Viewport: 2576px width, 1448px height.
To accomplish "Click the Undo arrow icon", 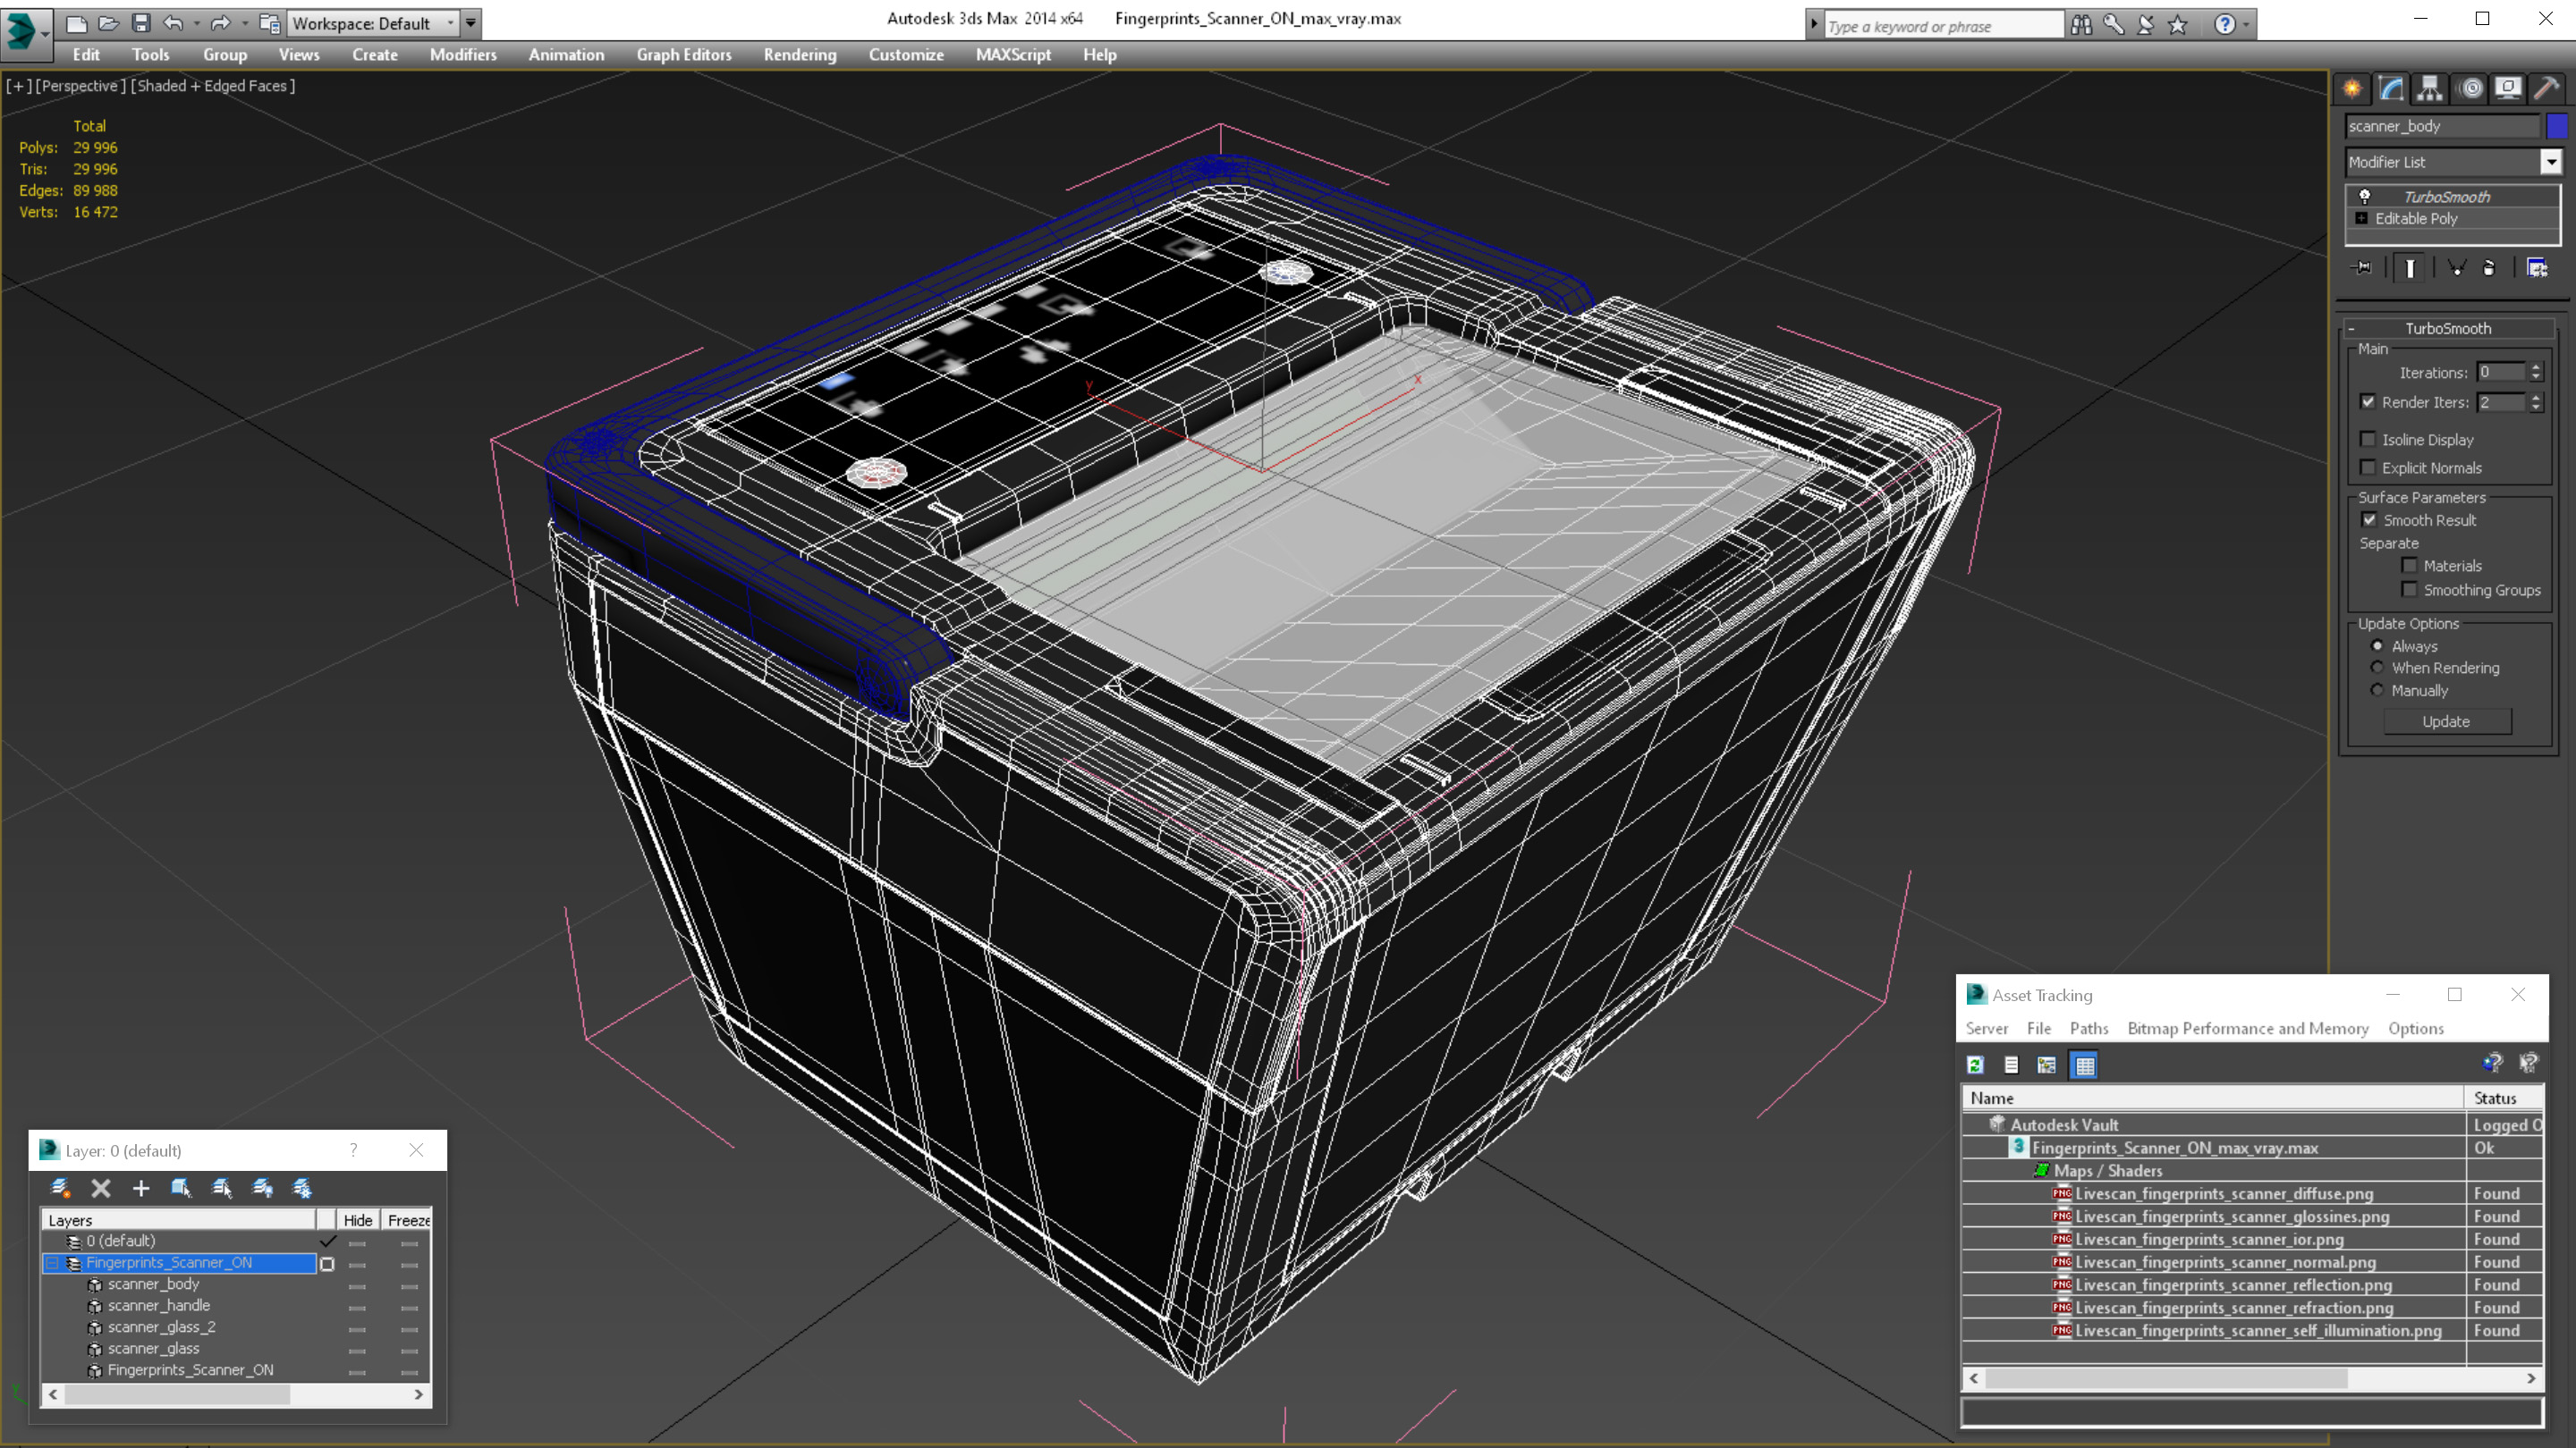I will coord(174,23).
